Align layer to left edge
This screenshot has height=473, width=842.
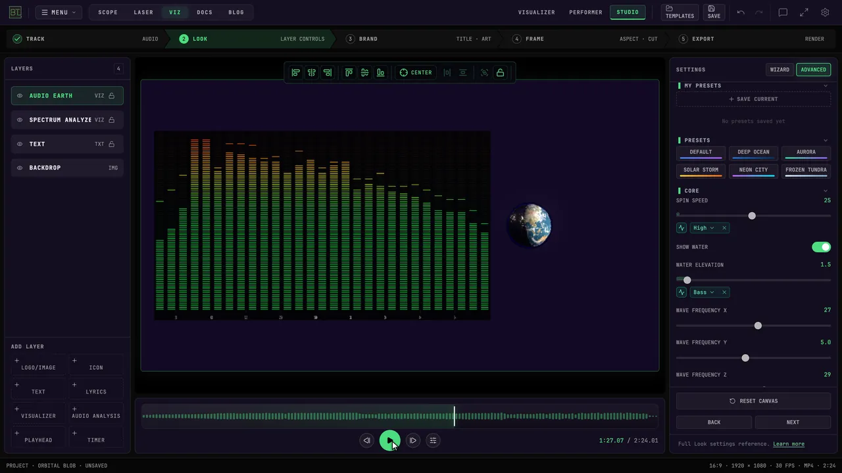pyautogui.click(x=295, y=72)
